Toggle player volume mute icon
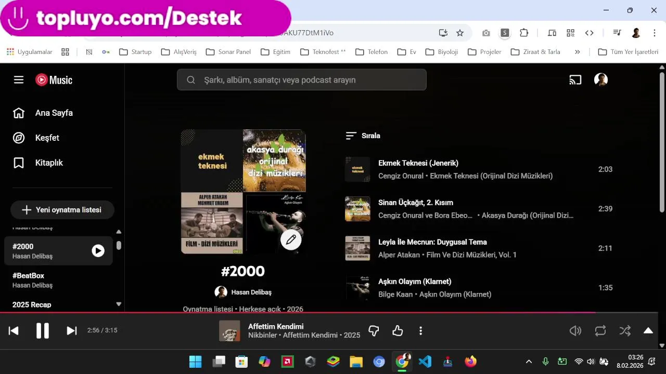The image size is (666, 374). click(x=575, y=331)
